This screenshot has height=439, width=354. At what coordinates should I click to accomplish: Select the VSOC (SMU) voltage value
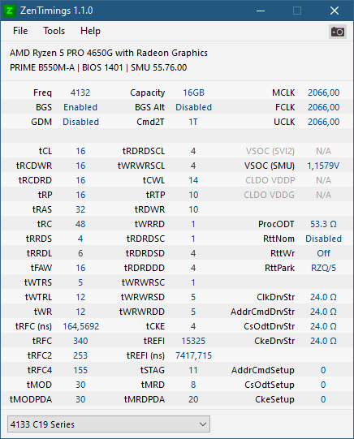(323, 166)
